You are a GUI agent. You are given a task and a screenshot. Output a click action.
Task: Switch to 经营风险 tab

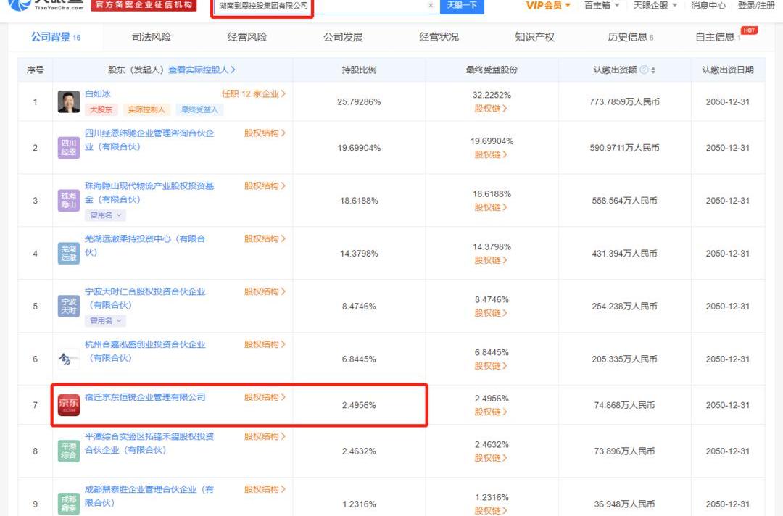pos(247,37)
